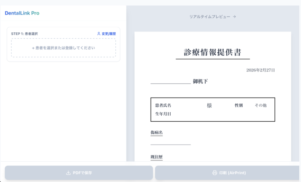Viewport: 301px width, 182px height.
Task: Click the download icon on PDFで保存
Action: click(x=68, y=173)
